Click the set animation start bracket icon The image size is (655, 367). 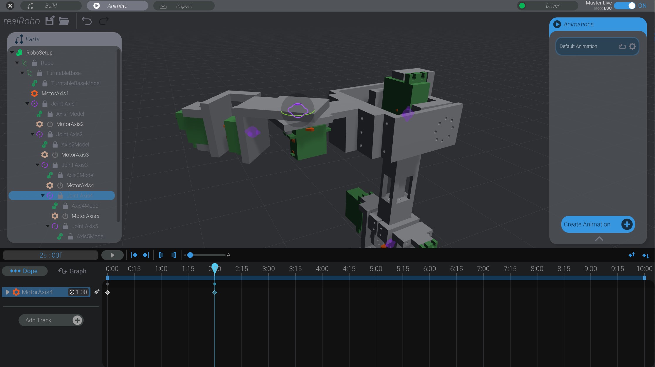tap(161, 255)
